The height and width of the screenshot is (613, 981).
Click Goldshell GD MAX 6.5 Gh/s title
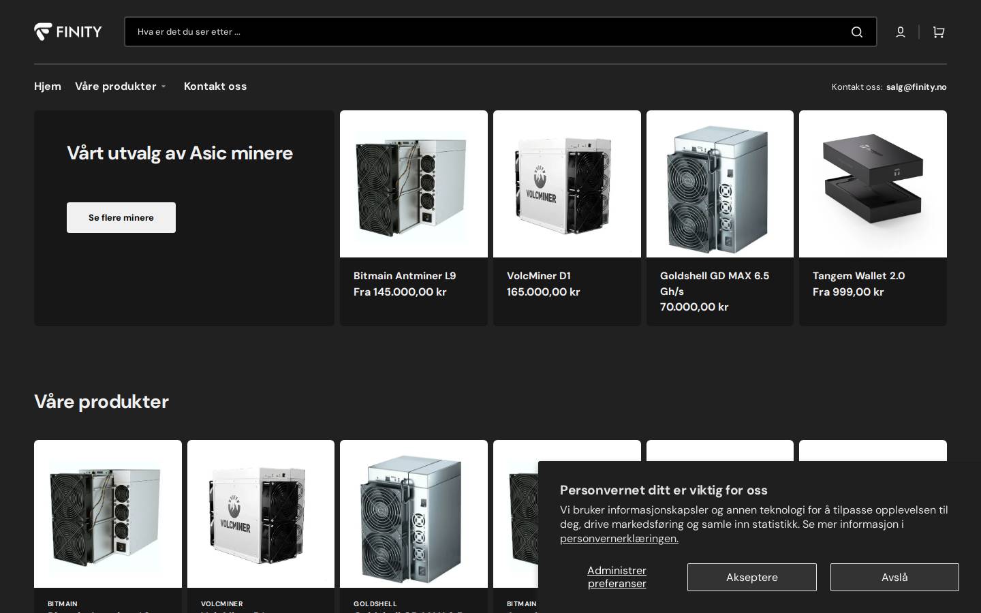(715, 283)
